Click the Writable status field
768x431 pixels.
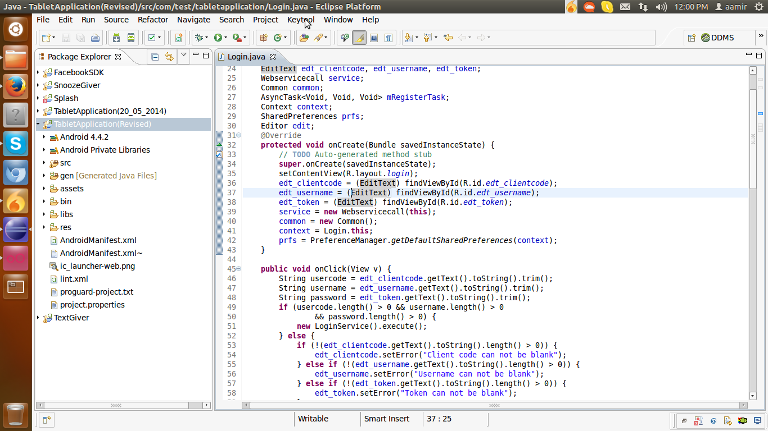pyautogui.click(x=313, y=419)
